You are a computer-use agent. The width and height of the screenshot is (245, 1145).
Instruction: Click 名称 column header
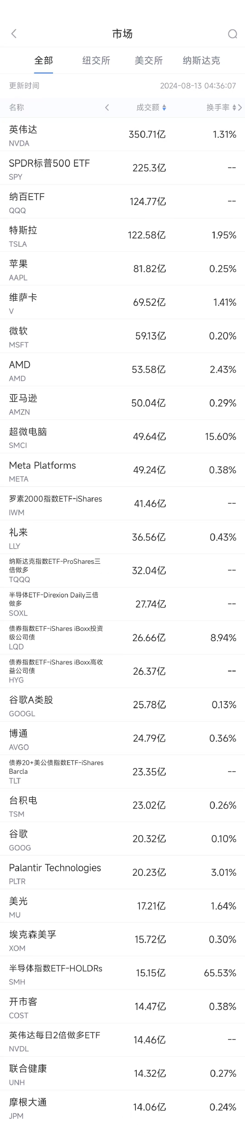[16, 107]
